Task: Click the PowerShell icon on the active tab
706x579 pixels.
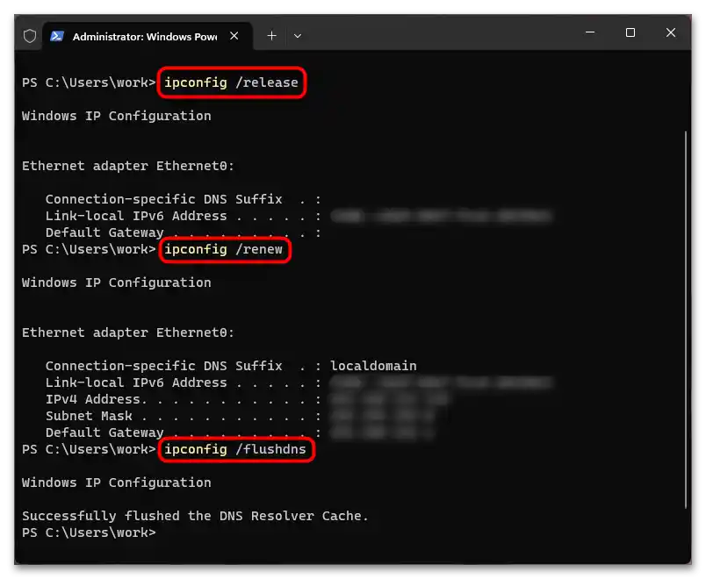Action: click(57, 36)
